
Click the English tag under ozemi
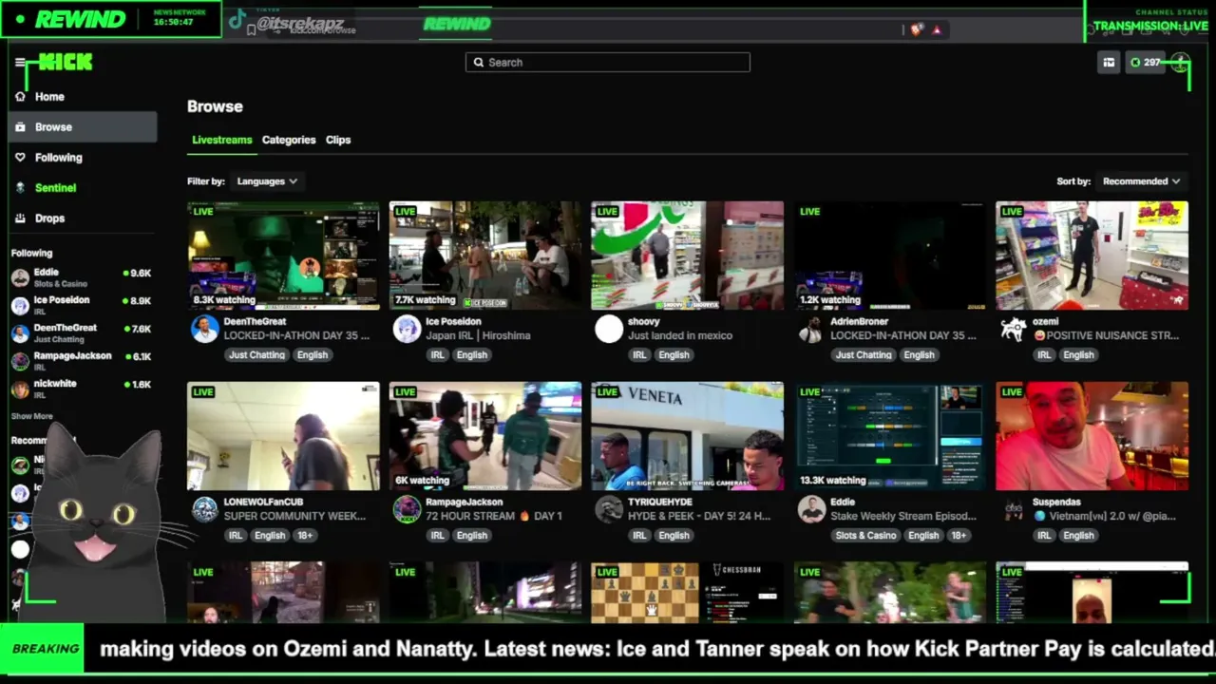(1078, 355)
